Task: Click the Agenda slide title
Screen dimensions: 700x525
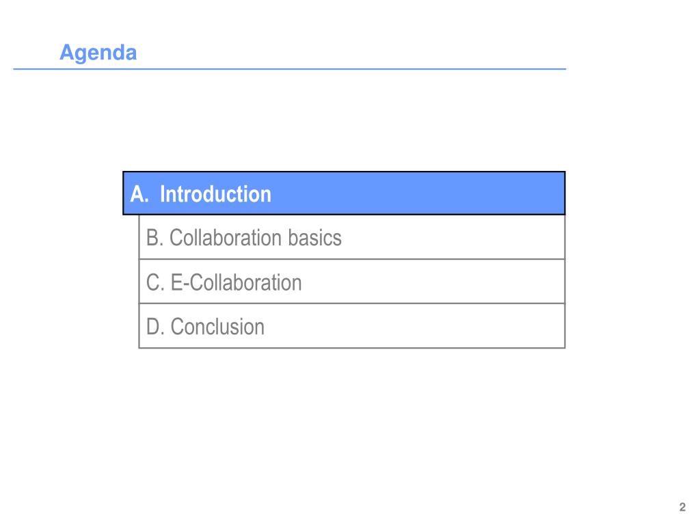Action: pos(98,53)
